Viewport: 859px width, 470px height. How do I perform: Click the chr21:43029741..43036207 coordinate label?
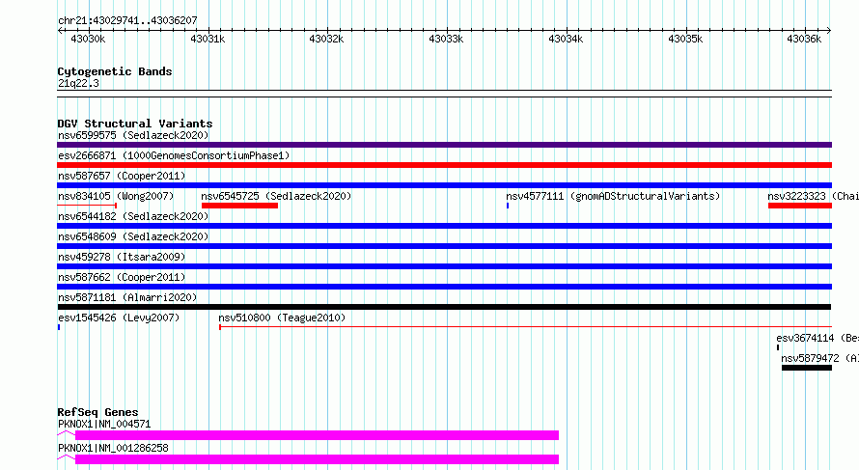[127, 21]
